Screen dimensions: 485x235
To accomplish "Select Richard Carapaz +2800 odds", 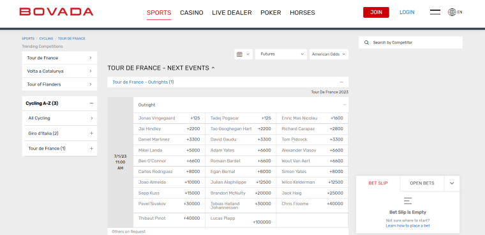I will pos(312,129).
